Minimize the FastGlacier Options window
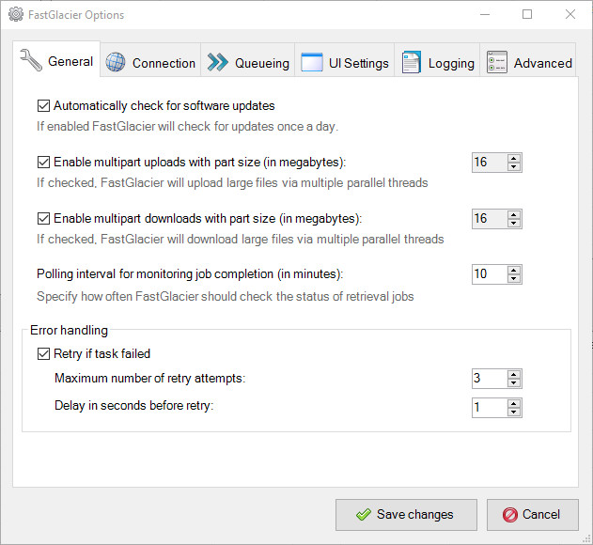Viewport: 593px width, 545px height. (x=485, y=15)
